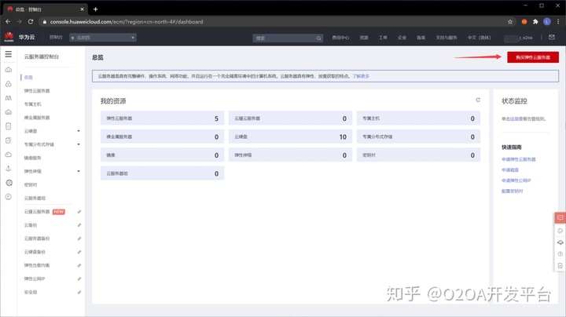Screen dimensions: 566x317
Task: Bookmark the page with the star icon
Action: coord(510,22)
